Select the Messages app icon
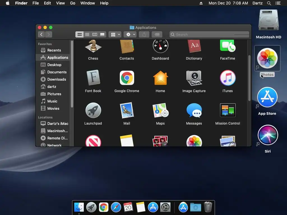Image resolution: width=287 pixels, height=215 pixels. point(194,110)
